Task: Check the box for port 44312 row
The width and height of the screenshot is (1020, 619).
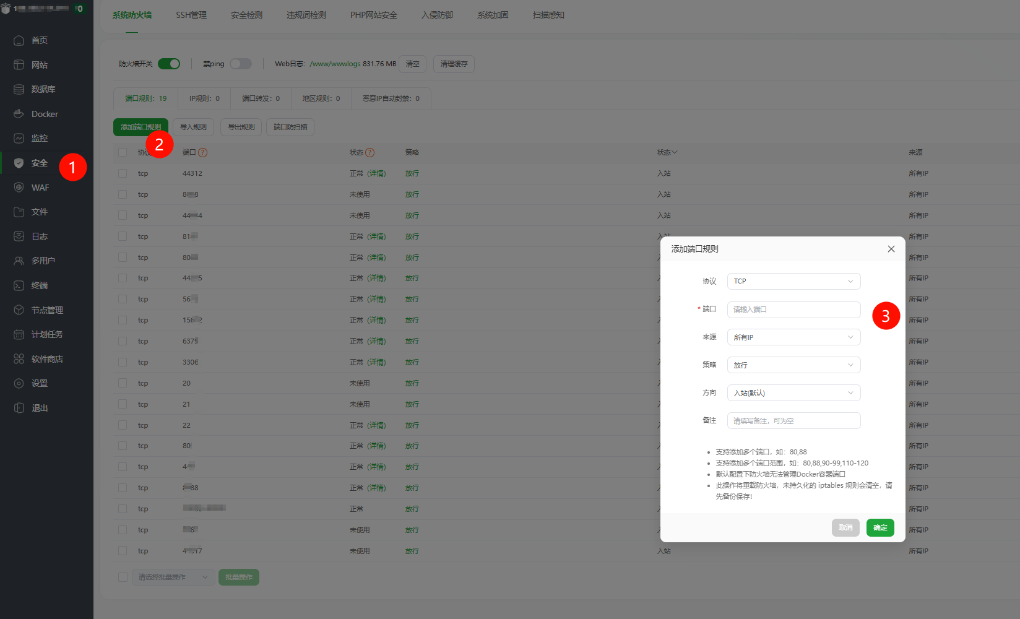Action: click(x=123, y=173)
